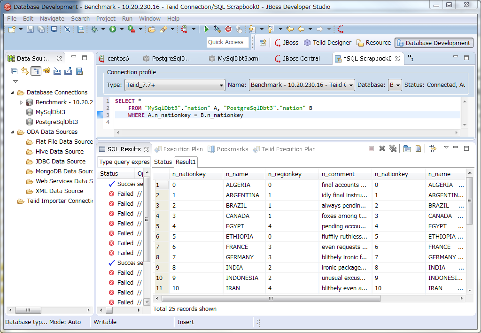
Task: Click the n_comment column header
Action: [345, 174]
